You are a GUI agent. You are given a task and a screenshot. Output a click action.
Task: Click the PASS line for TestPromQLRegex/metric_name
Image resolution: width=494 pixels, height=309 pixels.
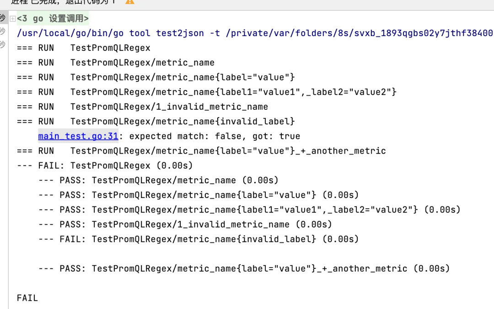(x=158, y=180)
